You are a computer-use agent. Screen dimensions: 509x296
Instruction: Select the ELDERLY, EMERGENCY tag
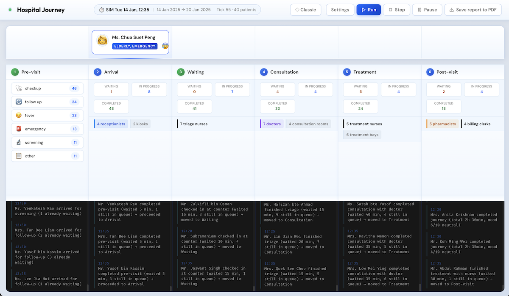pyautogui.click(x=135, y=46)
